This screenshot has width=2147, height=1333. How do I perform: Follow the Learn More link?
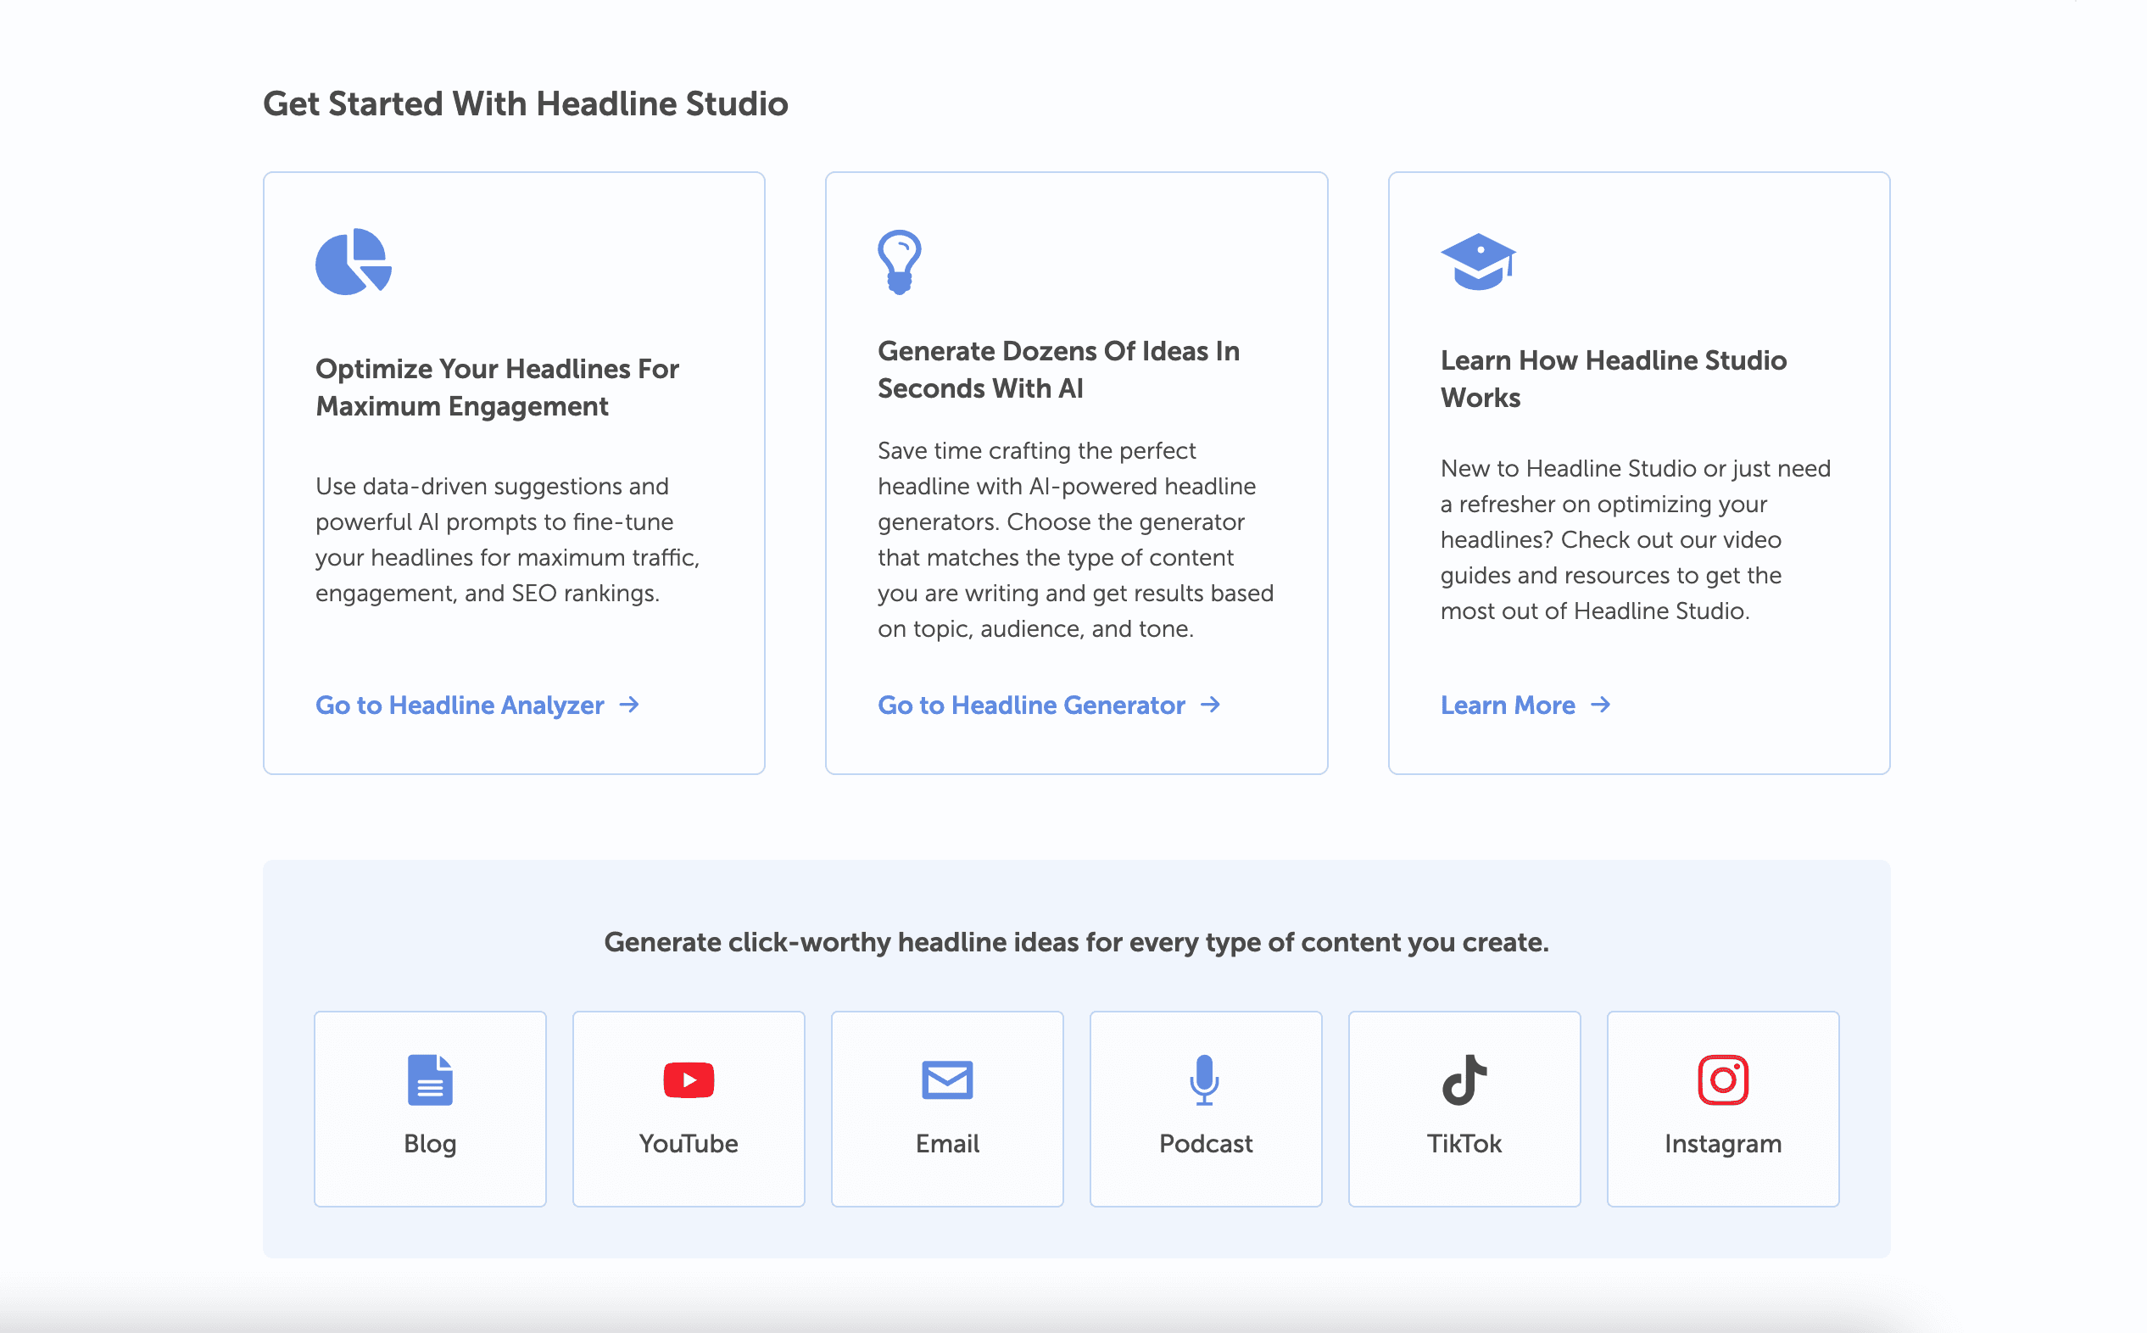pyautogui.click(x=1507, y=706)
